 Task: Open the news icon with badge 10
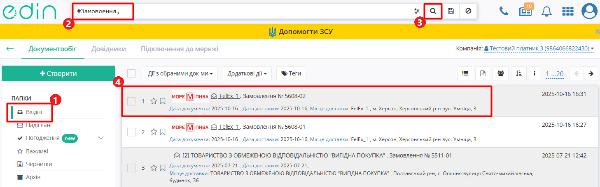point(525,11)
